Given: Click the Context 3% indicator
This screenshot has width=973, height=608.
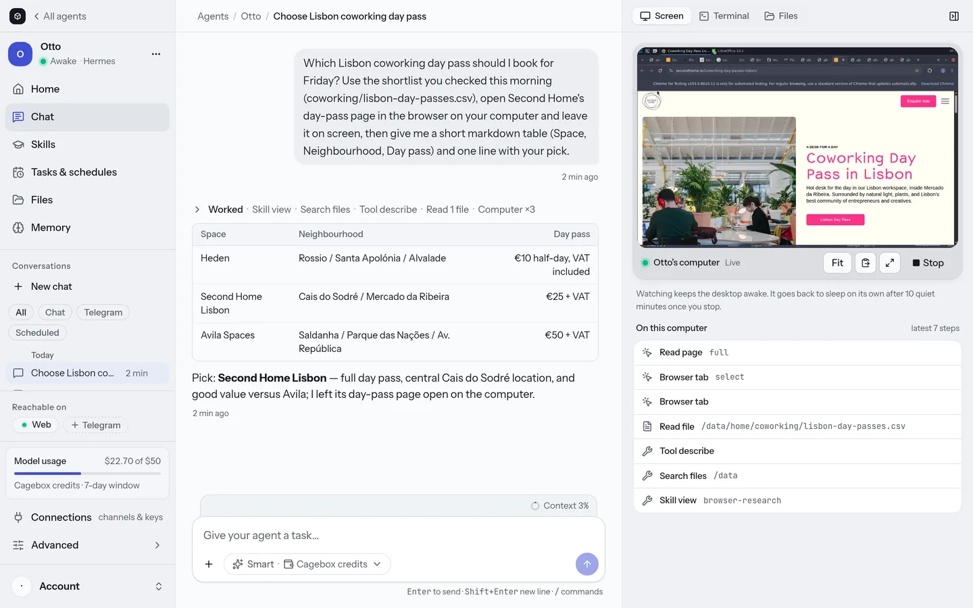Looking at the screenshot, I should 560,506.
